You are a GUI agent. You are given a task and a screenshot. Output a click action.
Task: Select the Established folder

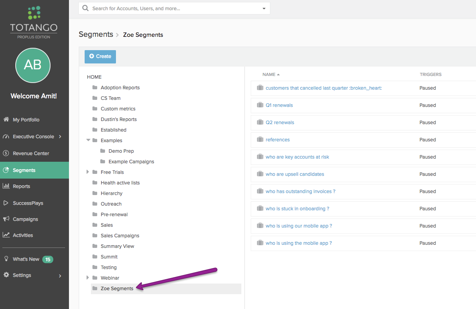click(x=114, y=130)
